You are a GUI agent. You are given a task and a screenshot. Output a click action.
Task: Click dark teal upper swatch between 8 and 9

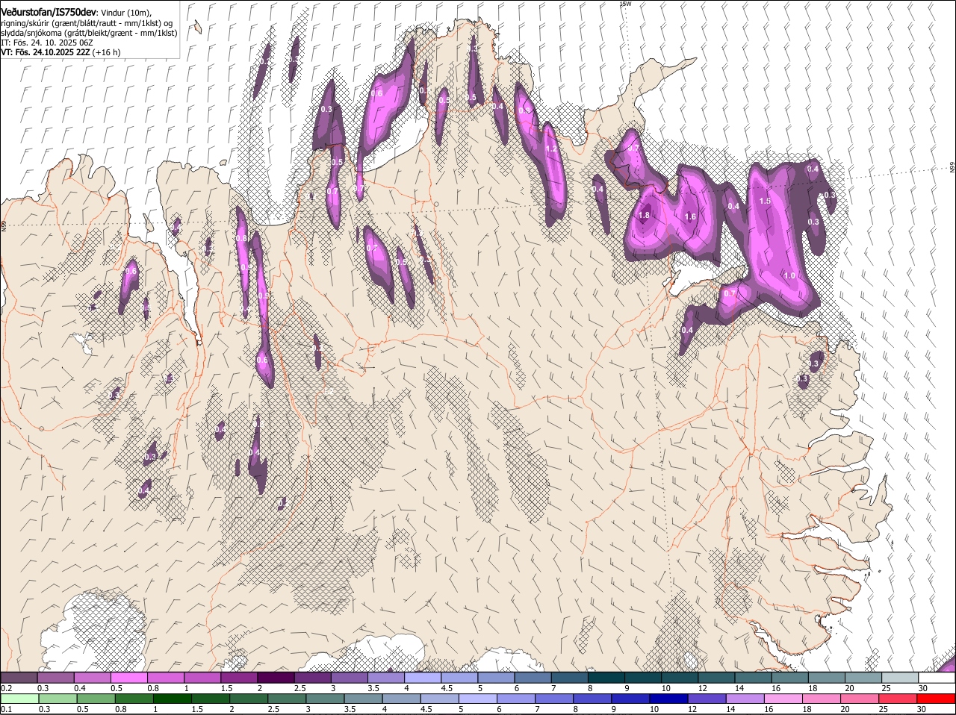tap(606, 677)
